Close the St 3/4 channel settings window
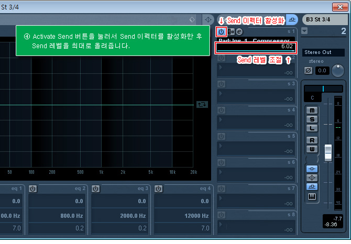This screenshot has height=244, width=351. (x=340, y=7)
